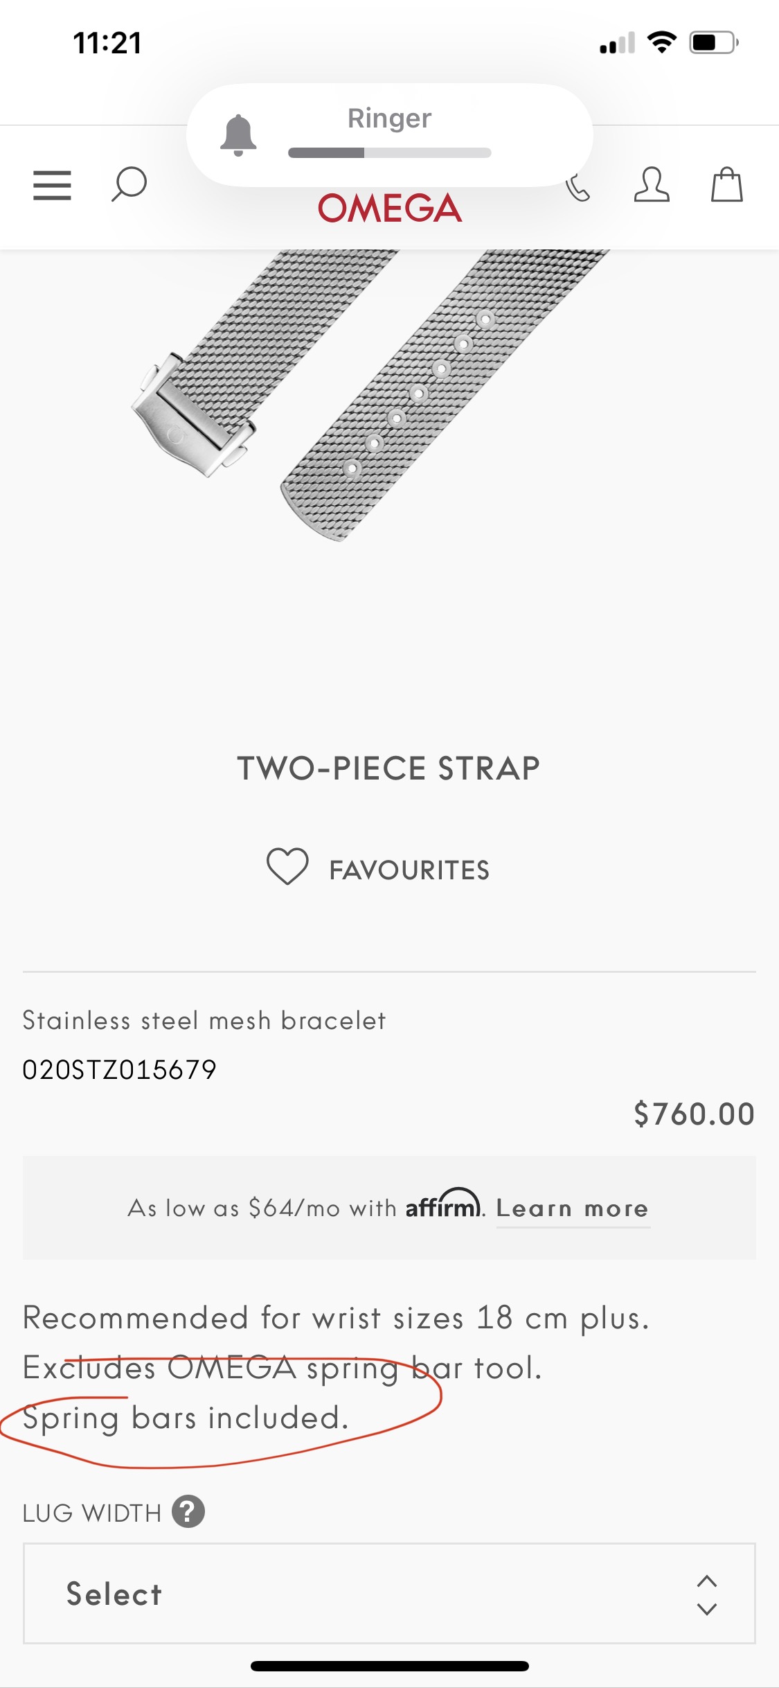Screen dimensions: 779x1688
Task: Tap the TWO-PIECE STRAP title
Action: (x=388, y=768)
